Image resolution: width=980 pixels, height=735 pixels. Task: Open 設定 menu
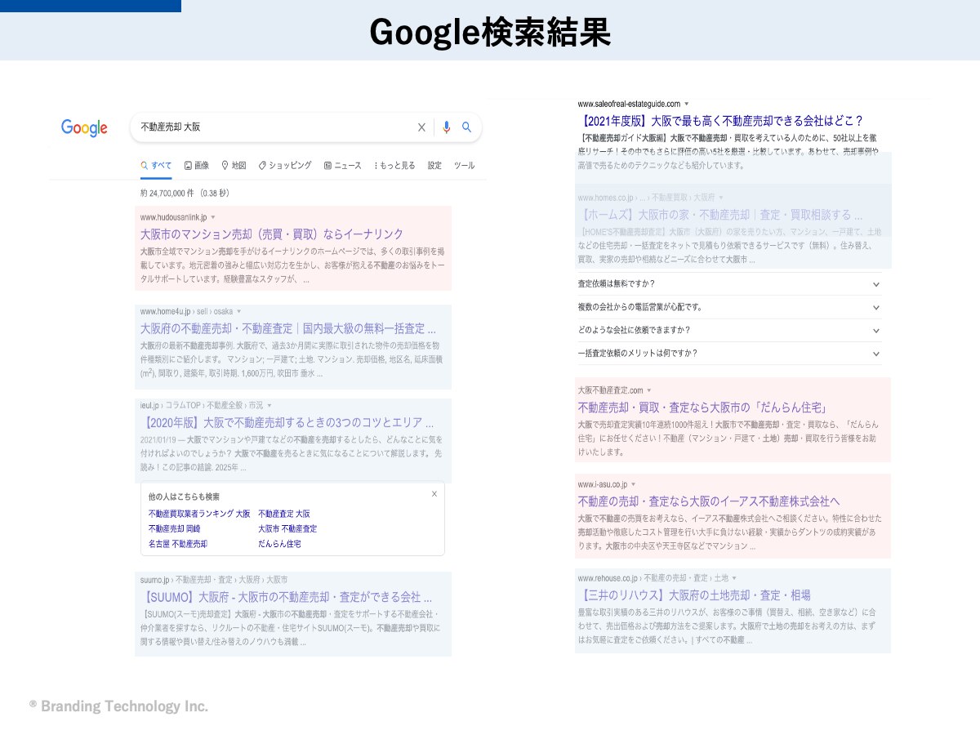click(434, 165)
